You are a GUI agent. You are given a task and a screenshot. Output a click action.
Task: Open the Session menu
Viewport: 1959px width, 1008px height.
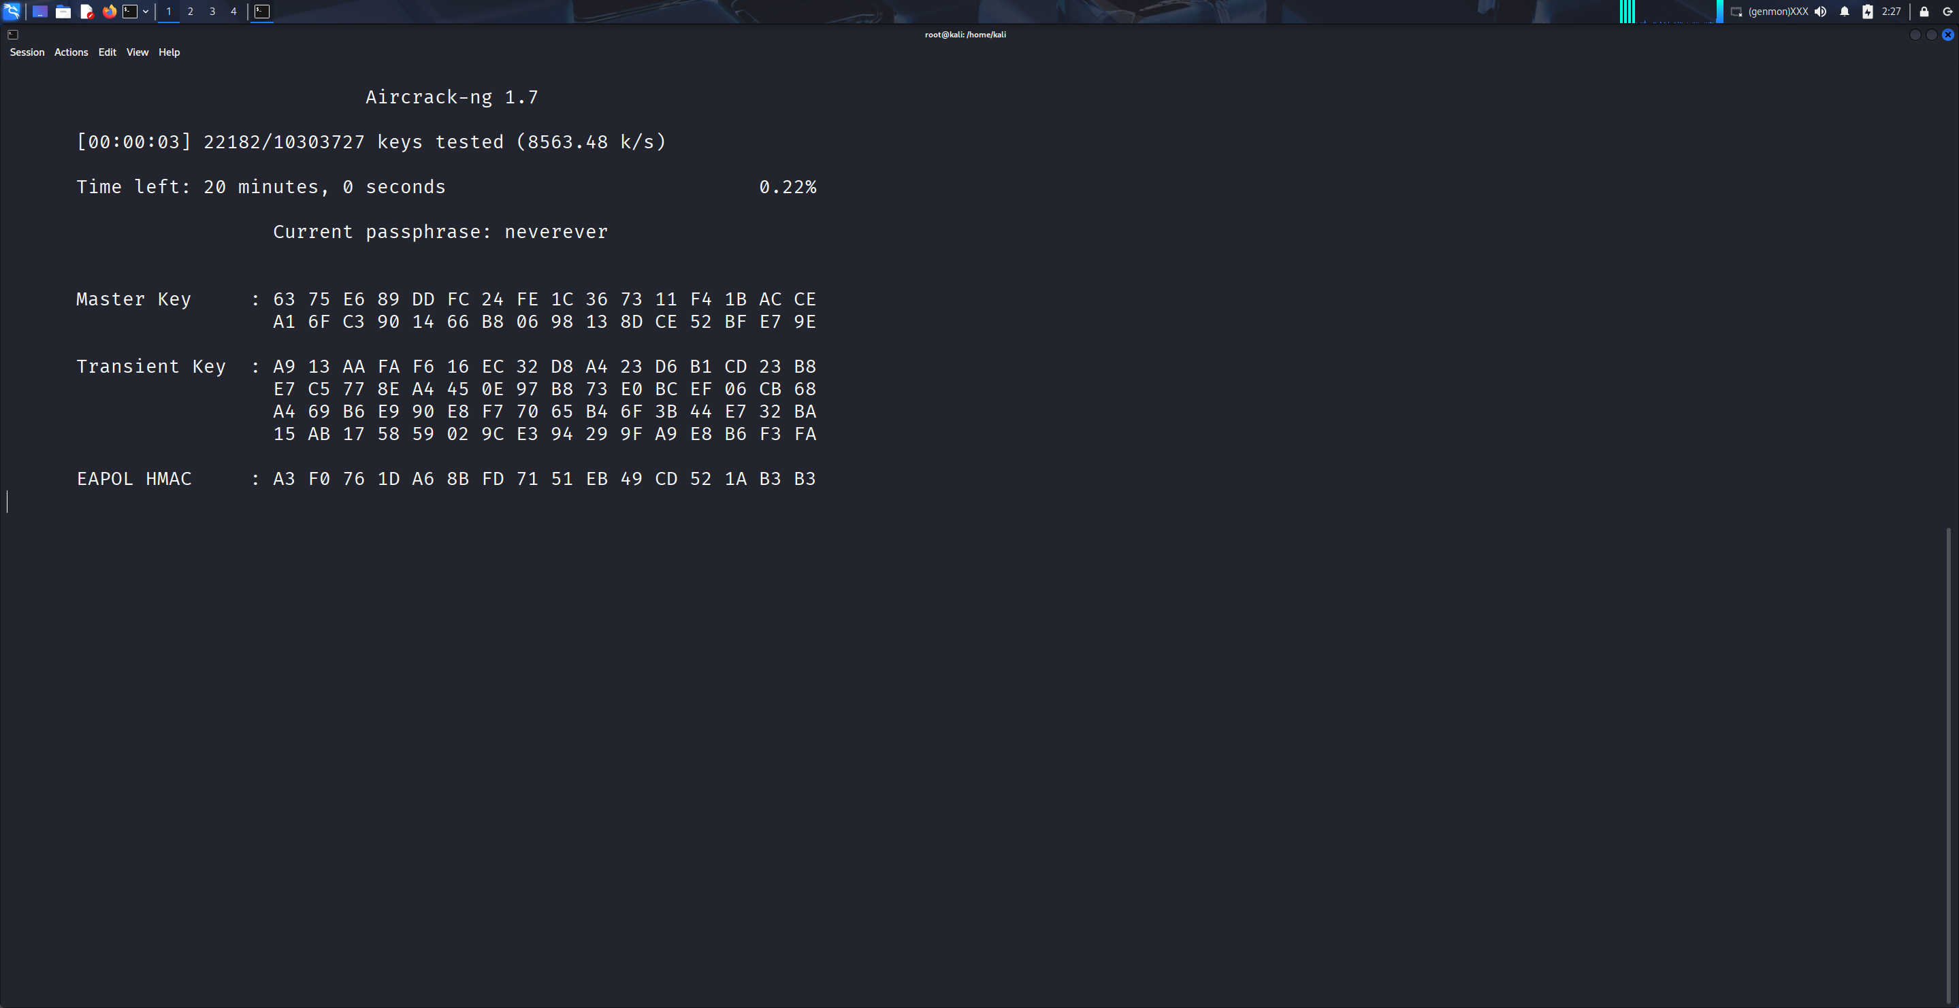pos(27,52)
